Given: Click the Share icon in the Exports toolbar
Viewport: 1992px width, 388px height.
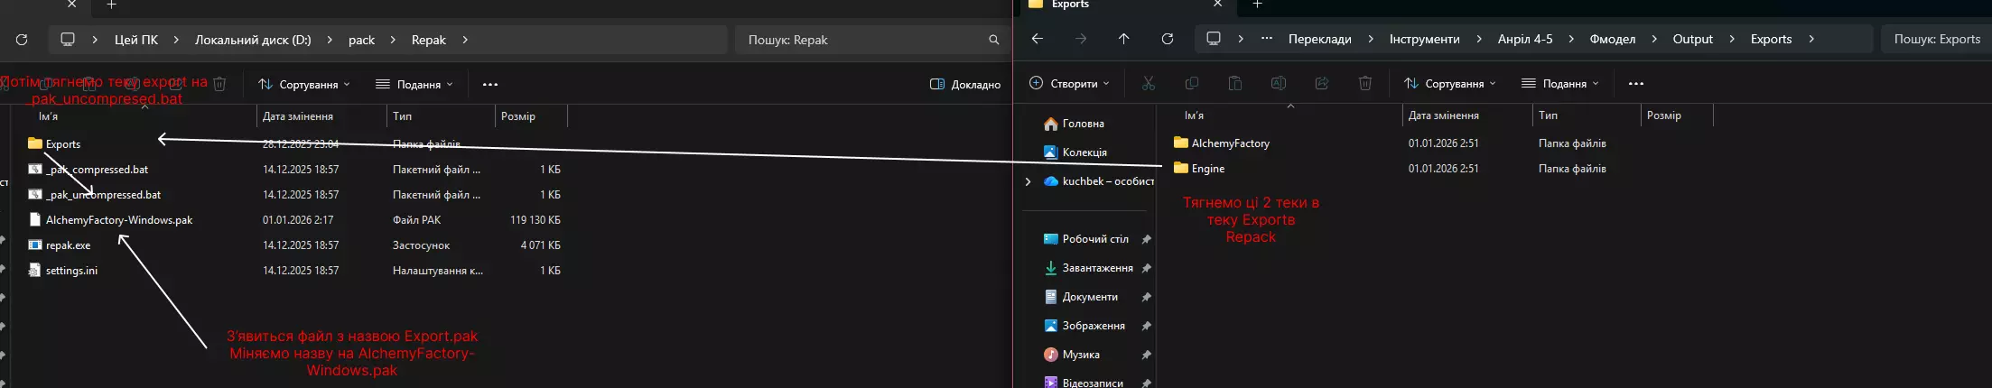Looking at the screenshot, I should click(x=1322, y=83).
